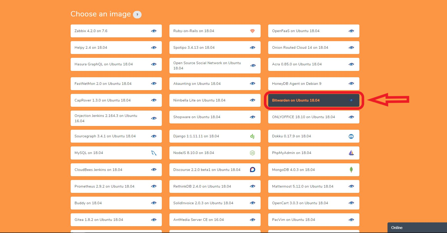Screen dimensions: 447x233
Task: Click the MySQL dolphin icon
Action: (154, 153)
